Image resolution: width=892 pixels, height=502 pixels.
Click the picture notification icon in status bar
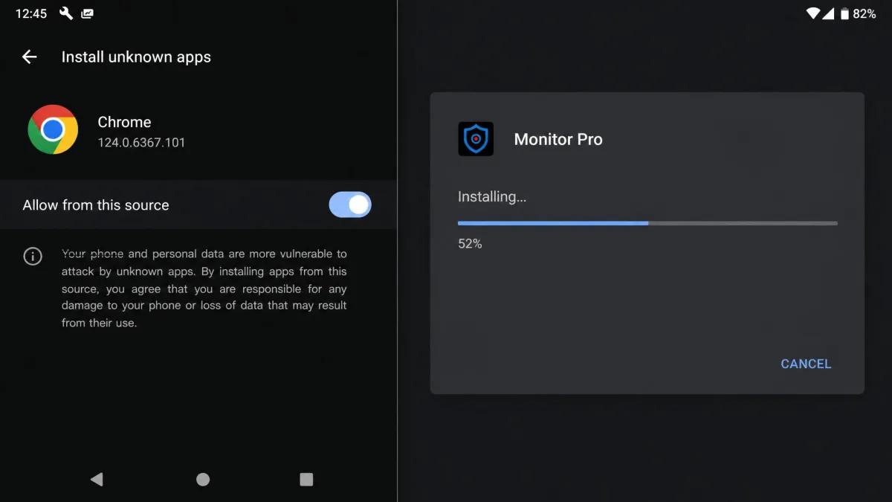tap(88, 13)
